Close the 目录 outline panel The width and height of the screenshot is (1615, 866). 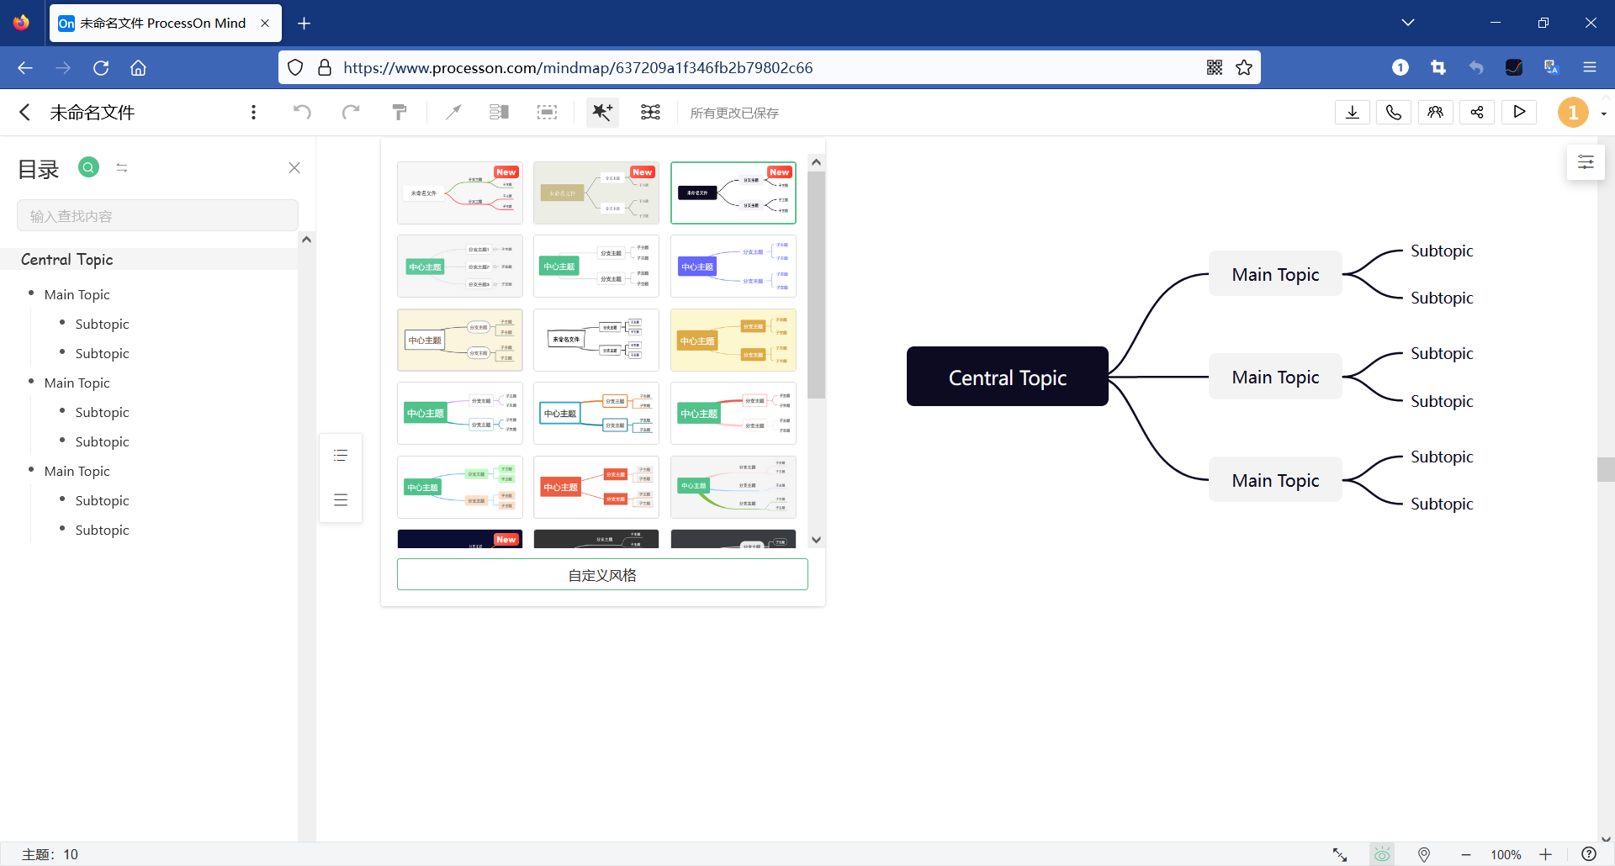click(294, 168)
